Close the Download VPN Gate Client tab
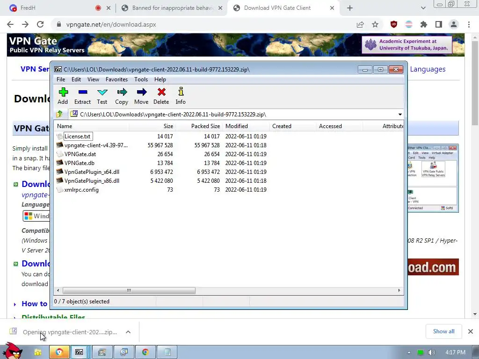Viewport: 479px width, 359px height. coord(332,8)
